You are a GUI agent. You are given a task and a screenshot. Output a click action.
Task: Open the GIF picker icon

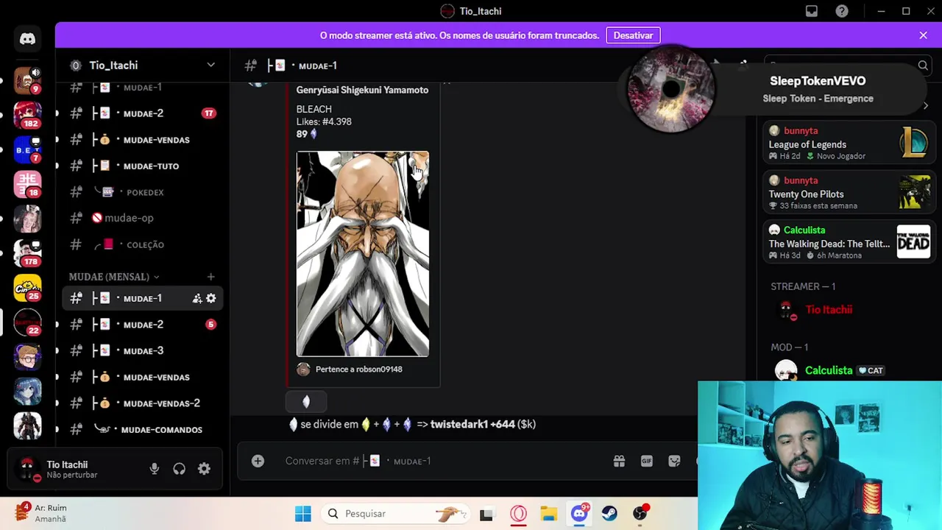[x=646, y=461]
